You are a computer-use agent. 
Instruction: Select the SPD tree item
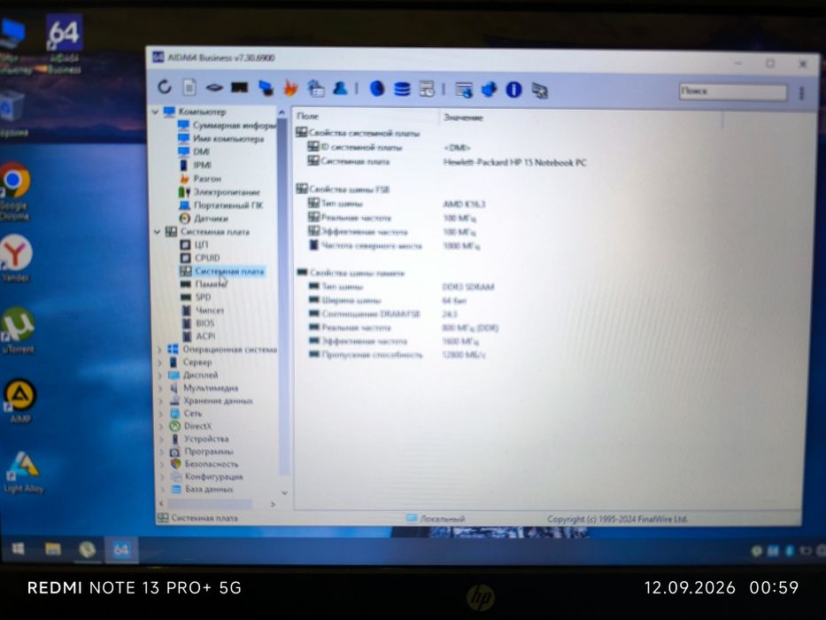tap(196, 298)
